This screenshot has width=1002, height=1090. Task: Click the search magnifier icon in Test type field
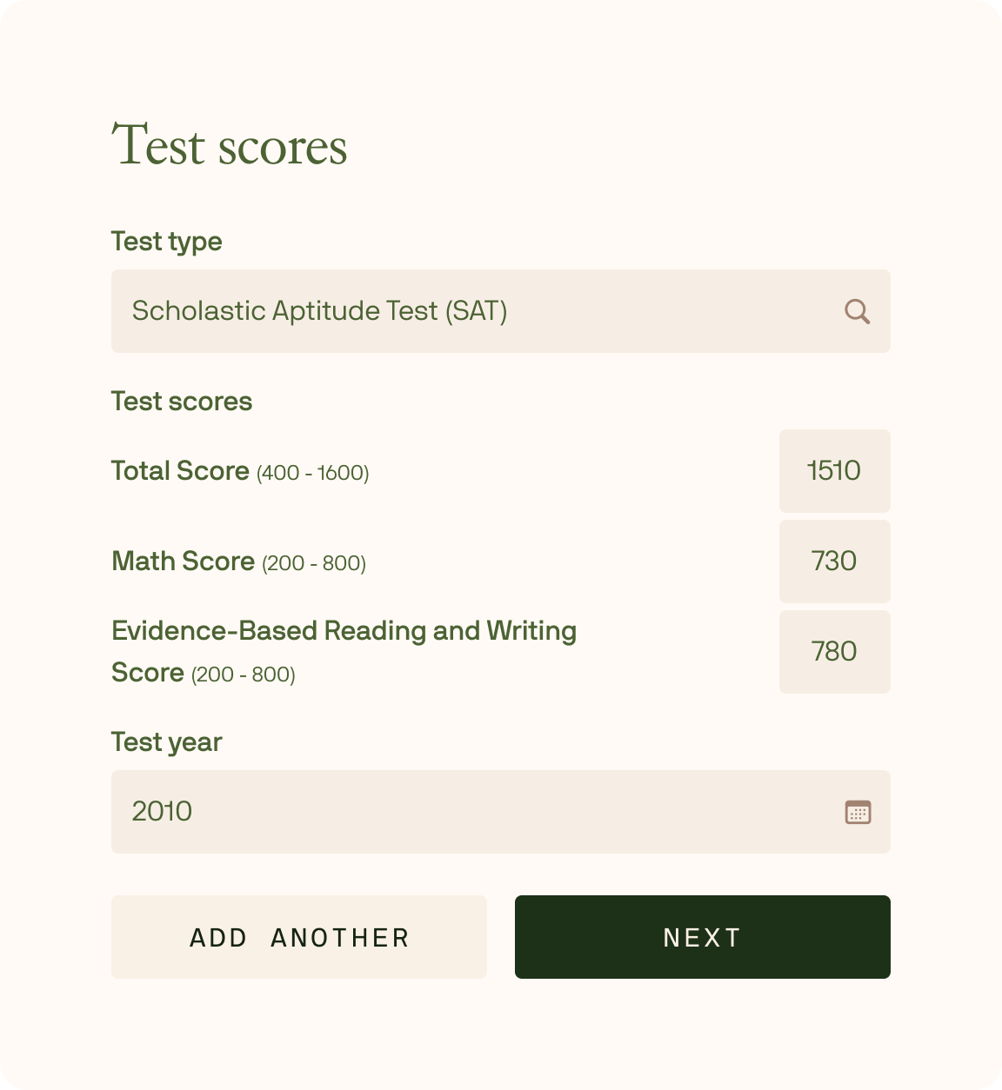coord(858,311)
